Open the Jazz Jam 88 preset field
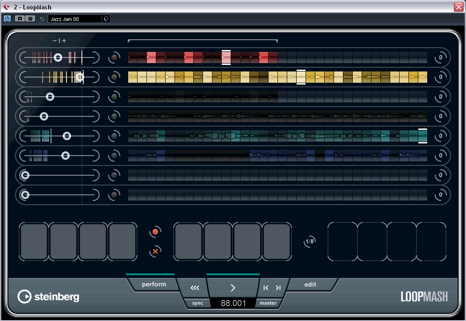 coord(75,19)
